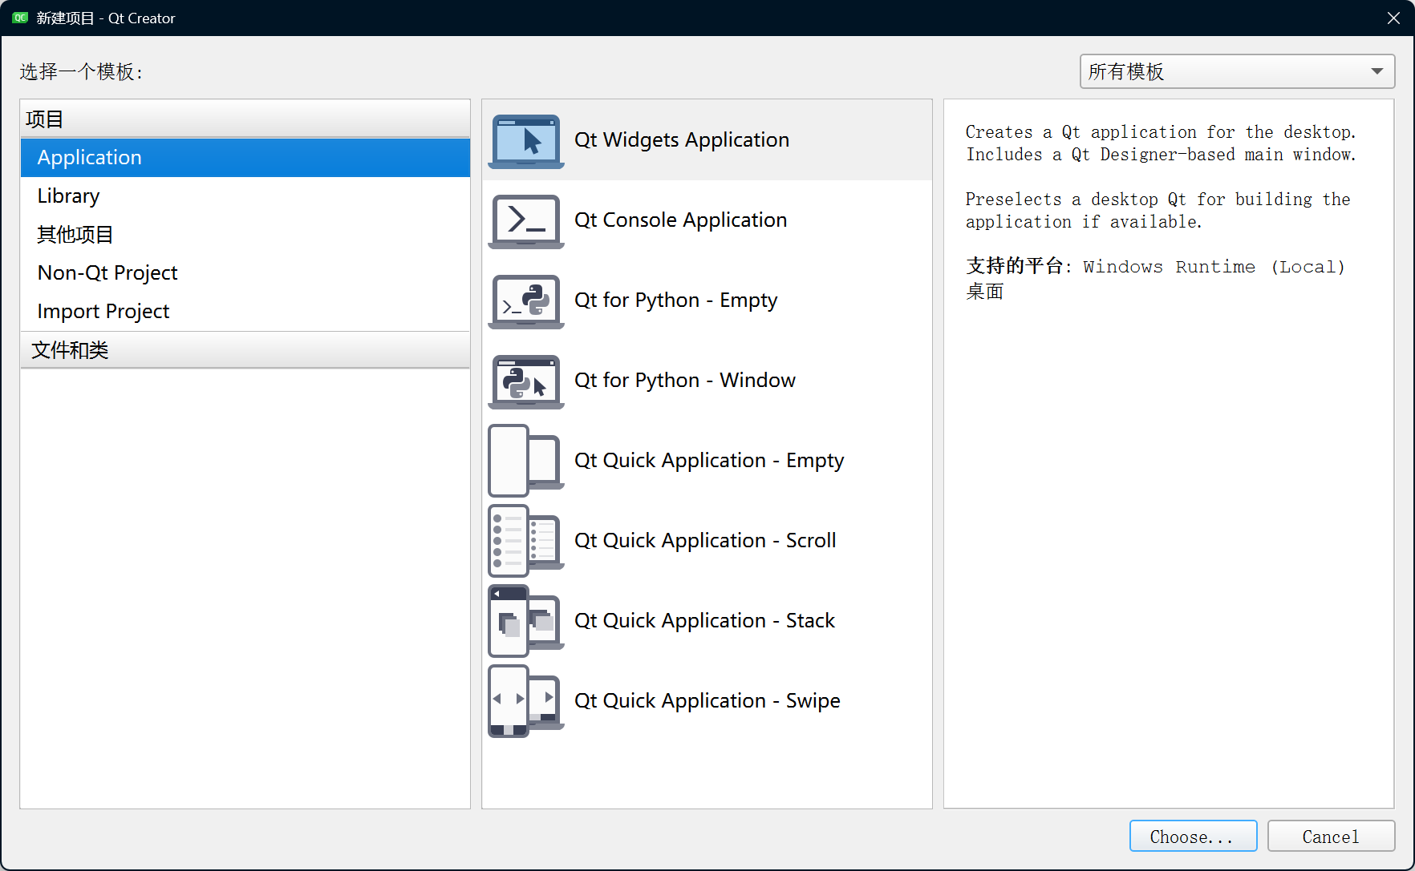Viewport: 1415px width, 871px height.
Task: Click the Qt for Python - Empty label
Action: pyautogui.click(x=675, y=300)
